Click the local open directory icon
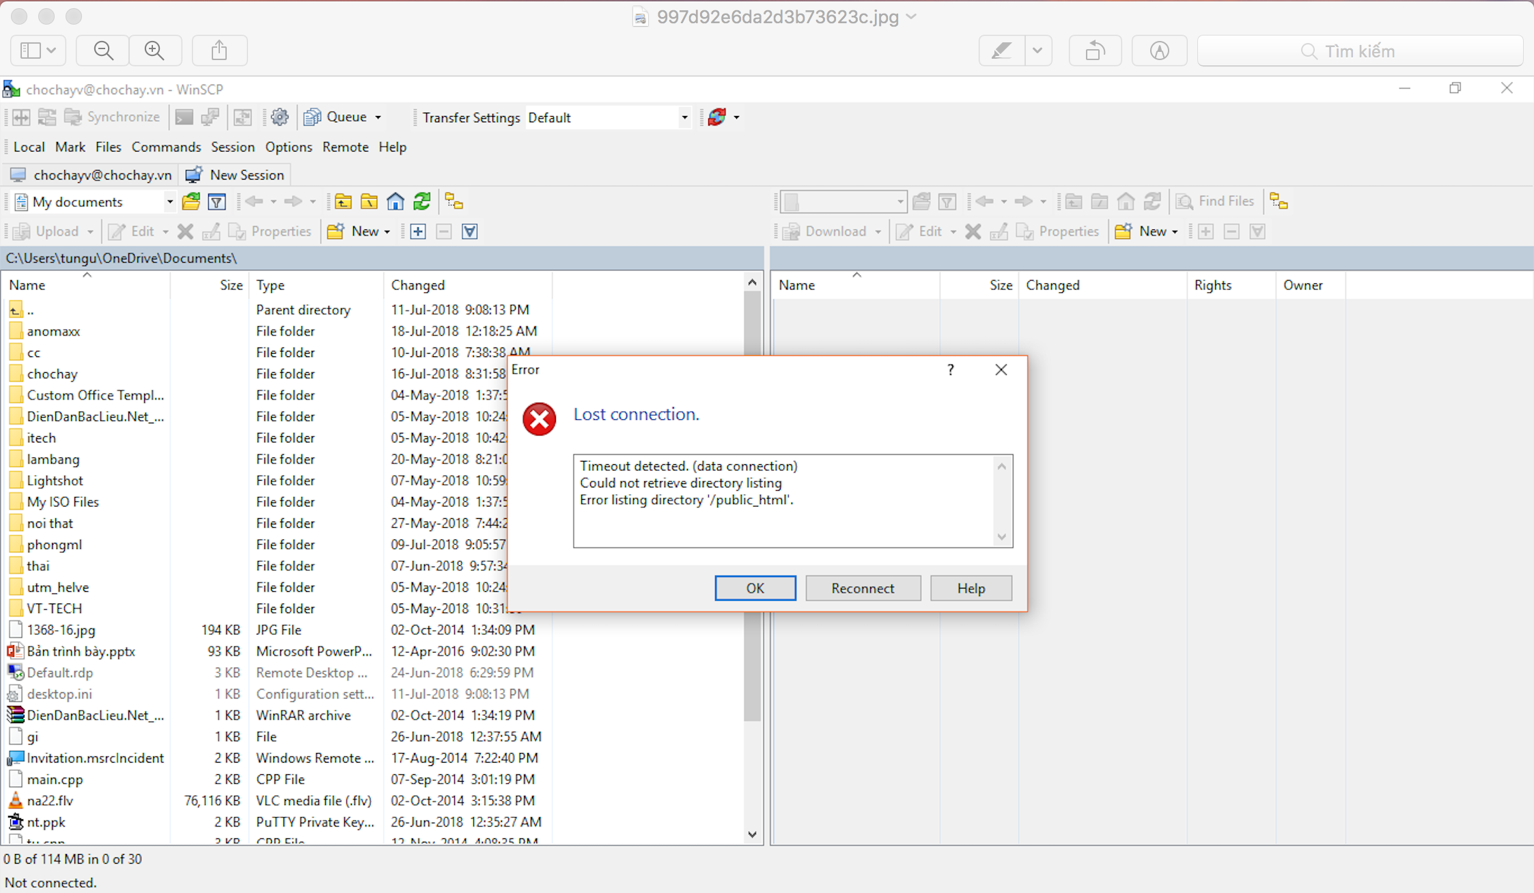This screenshot has width=1534, height=893. 191,201
